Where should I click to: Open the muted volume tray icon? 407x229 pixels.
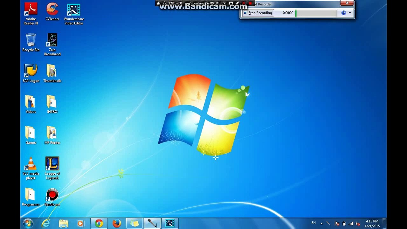click(358, 224)
